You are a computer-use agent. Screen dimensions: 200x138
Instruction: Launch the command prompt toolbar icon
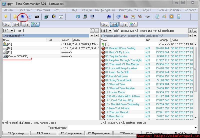tap(37, 17)
